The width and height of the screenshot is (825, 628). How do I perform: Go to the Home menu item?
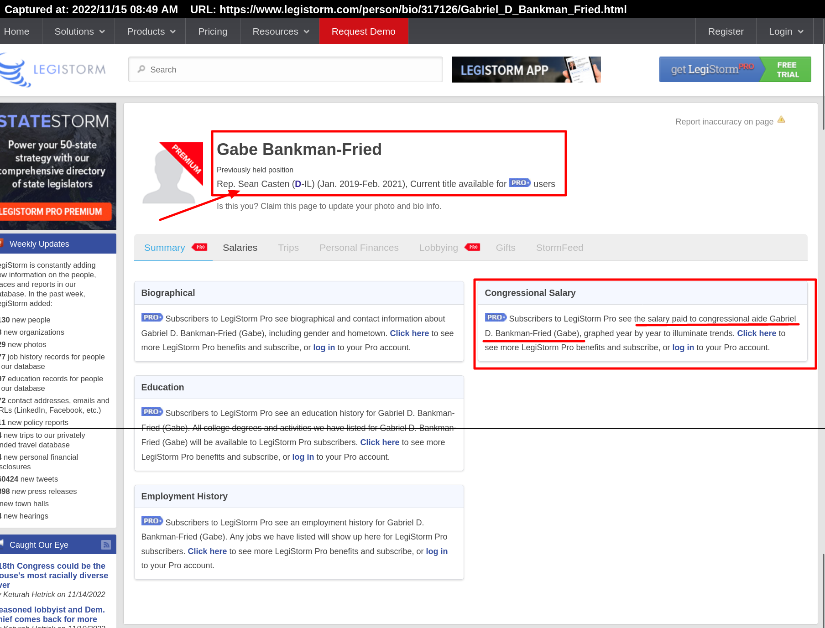(x=17, y=31)
